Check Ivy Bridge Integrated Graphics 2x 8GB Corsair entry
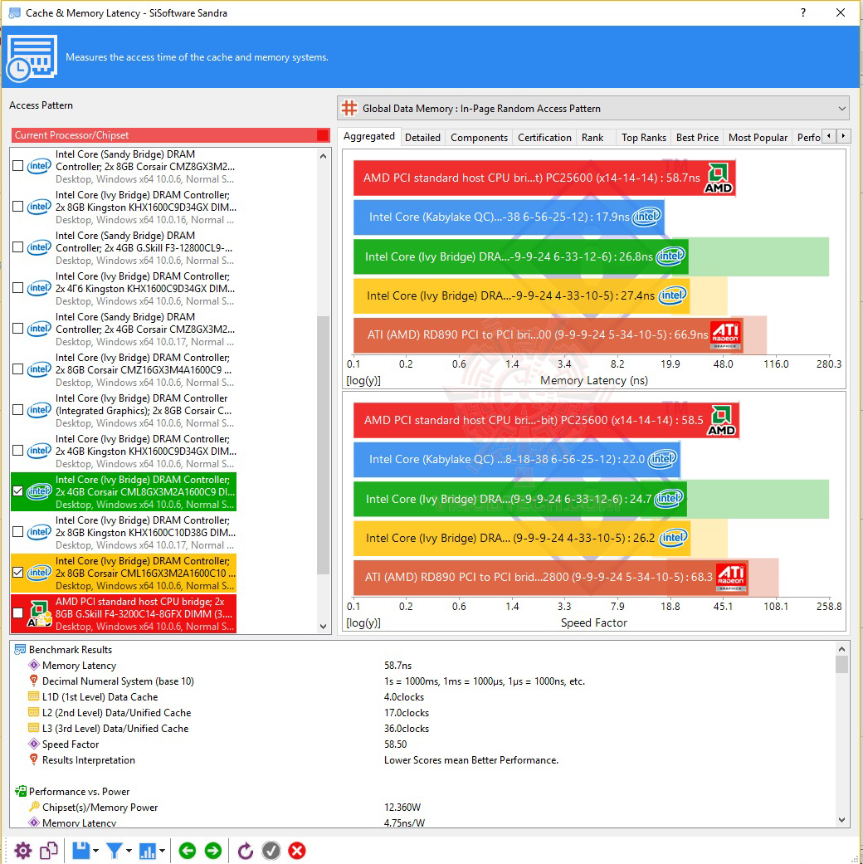The height and width of the screenshot is (864, 863). [x=17, y=410]
